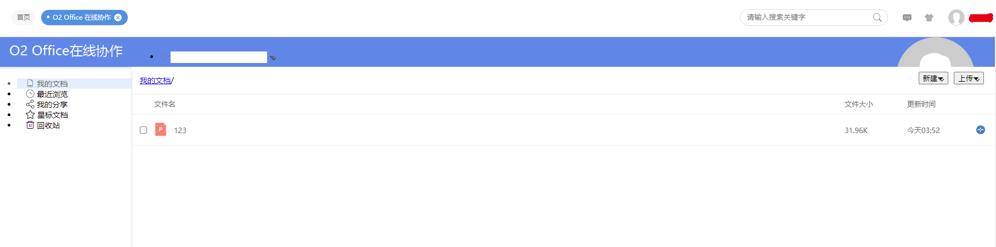Click the dropdown arrow beside the header search field
Screen dimensions: 996x247
[273, 58]
